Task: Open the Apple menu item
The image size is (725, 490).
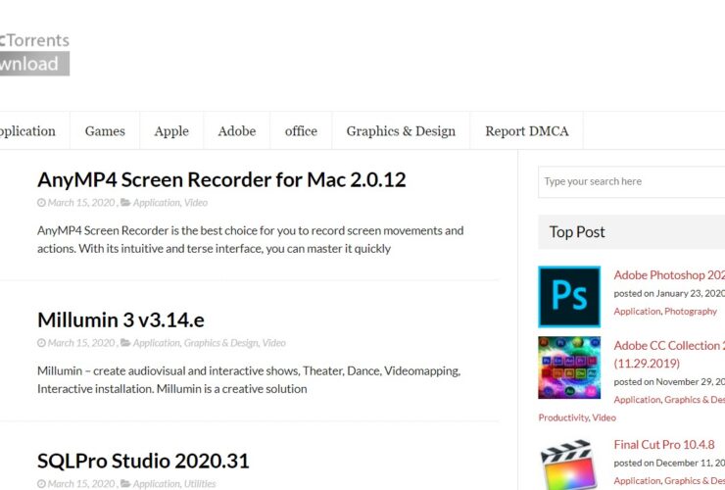Action: pos(171,131)
